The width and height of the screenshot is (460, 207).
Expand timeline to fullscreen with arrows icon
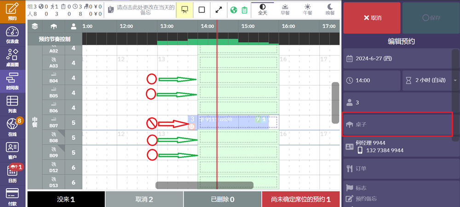[218, 10]
